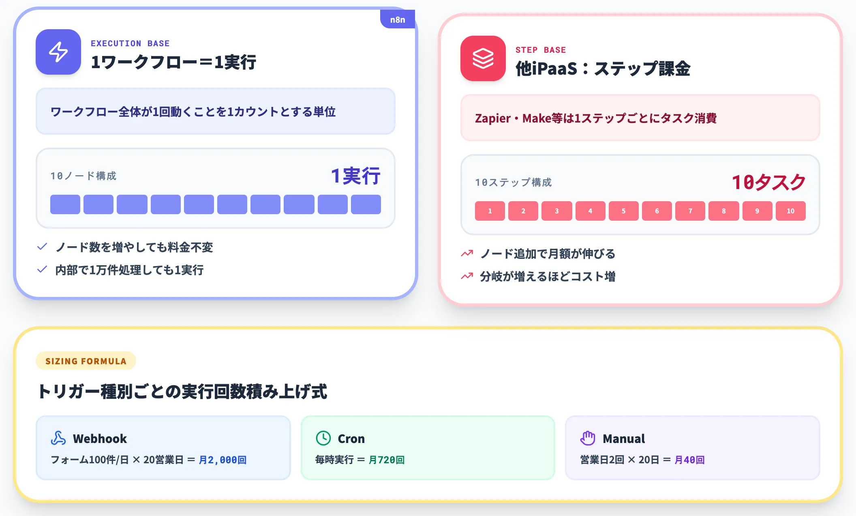Screen dimensions: 856x516
Task: Click the Cron clock icon
Action: click(x=323, y=438)
